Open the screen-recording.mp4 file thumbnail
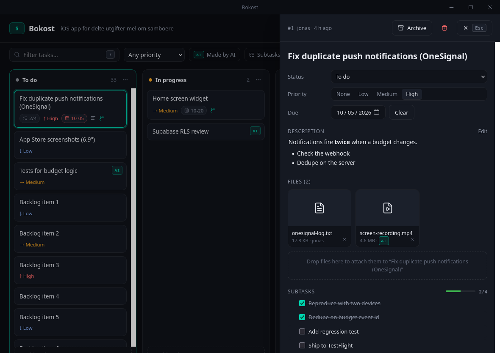The width and height of the screenshot is (500, 353). click(x=387, y=208)
